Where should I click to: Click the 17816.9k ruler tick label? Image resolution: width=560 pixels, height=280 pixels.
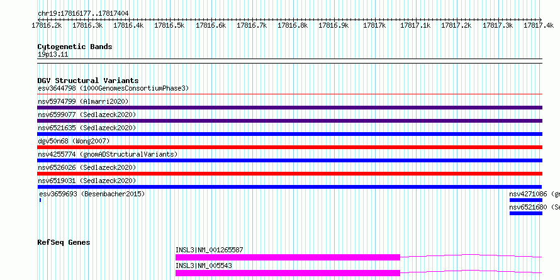(x=333, y=25)
